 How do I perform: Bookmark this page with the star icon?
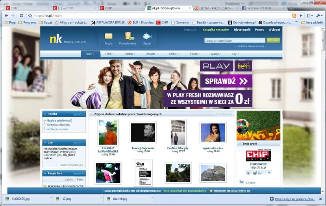(30, 15)
